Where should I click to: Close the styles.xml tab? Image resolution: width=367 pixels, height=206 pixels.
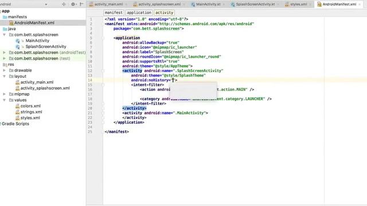(x=310, y=4)
